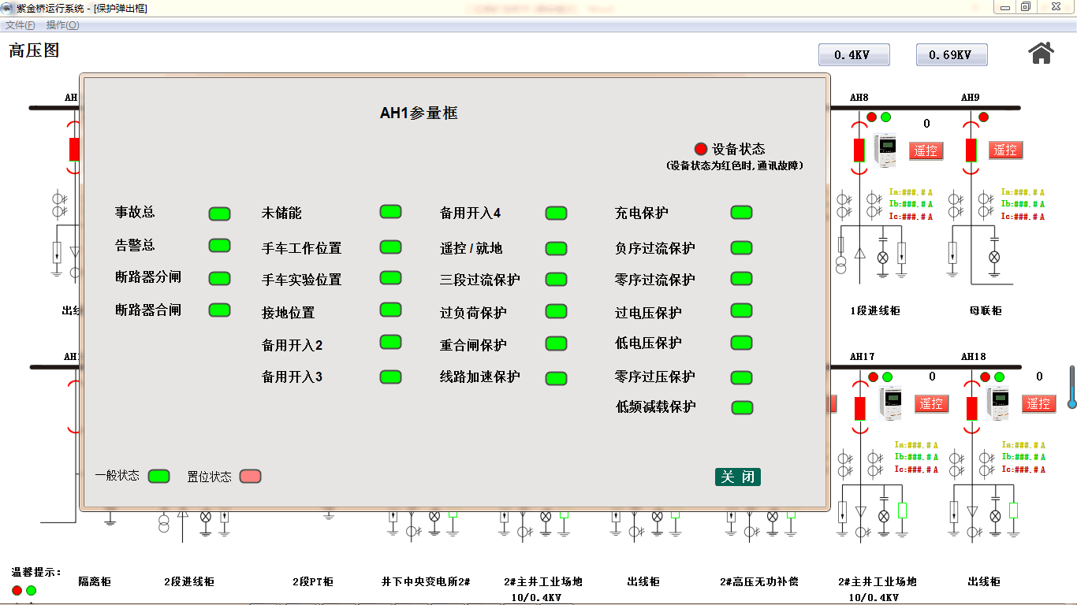Open the 操作(O) menu
The height and width of the screenshot is (605, 1077).
click(x=62, y=25)
